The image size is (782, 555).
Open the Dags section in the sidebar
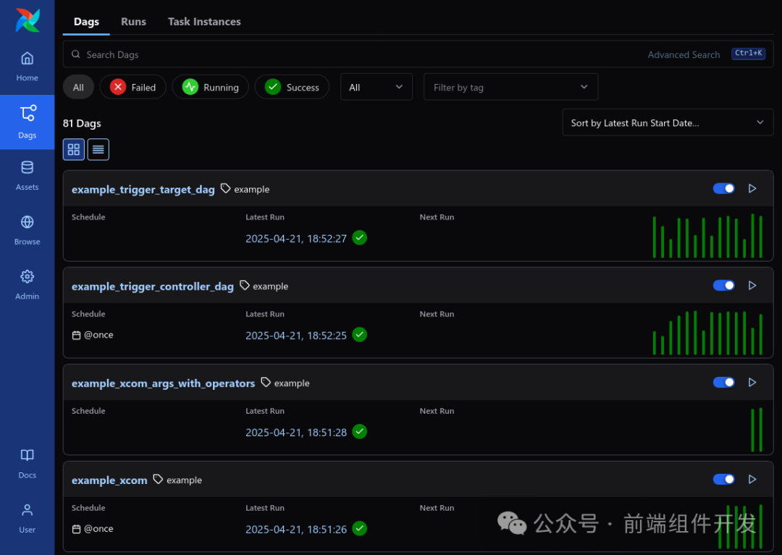pos(27,122)
